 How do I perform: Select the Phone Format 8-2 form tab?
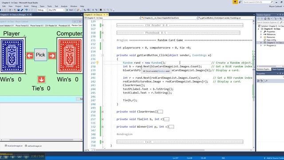click(x=22, y=26)
